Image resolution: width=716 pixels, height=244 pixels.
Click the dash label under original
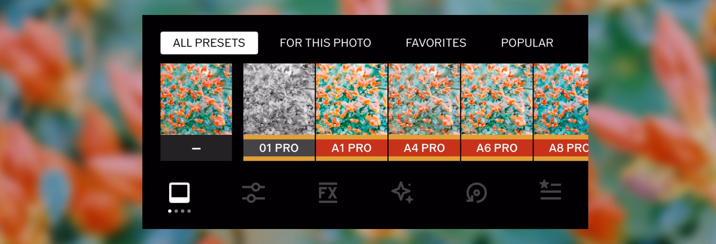coord(196,148)
